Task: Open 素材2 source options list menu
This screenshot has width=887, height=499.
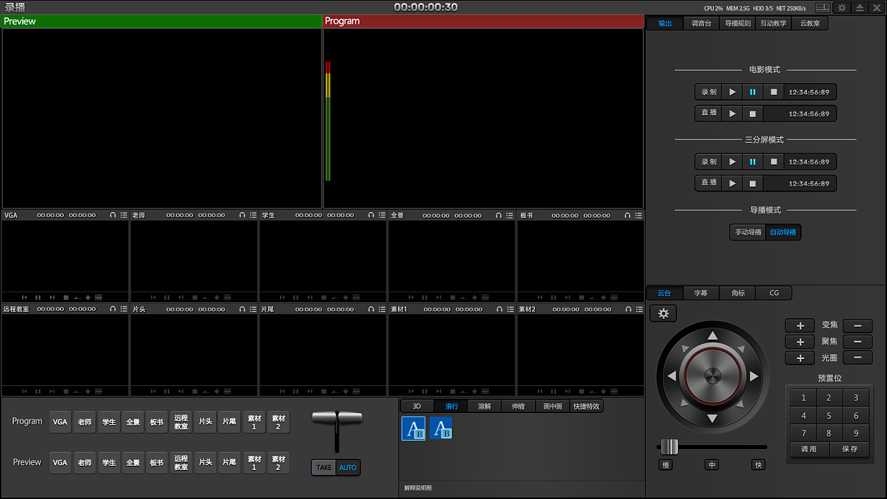Action: click(x=639, y=309)
